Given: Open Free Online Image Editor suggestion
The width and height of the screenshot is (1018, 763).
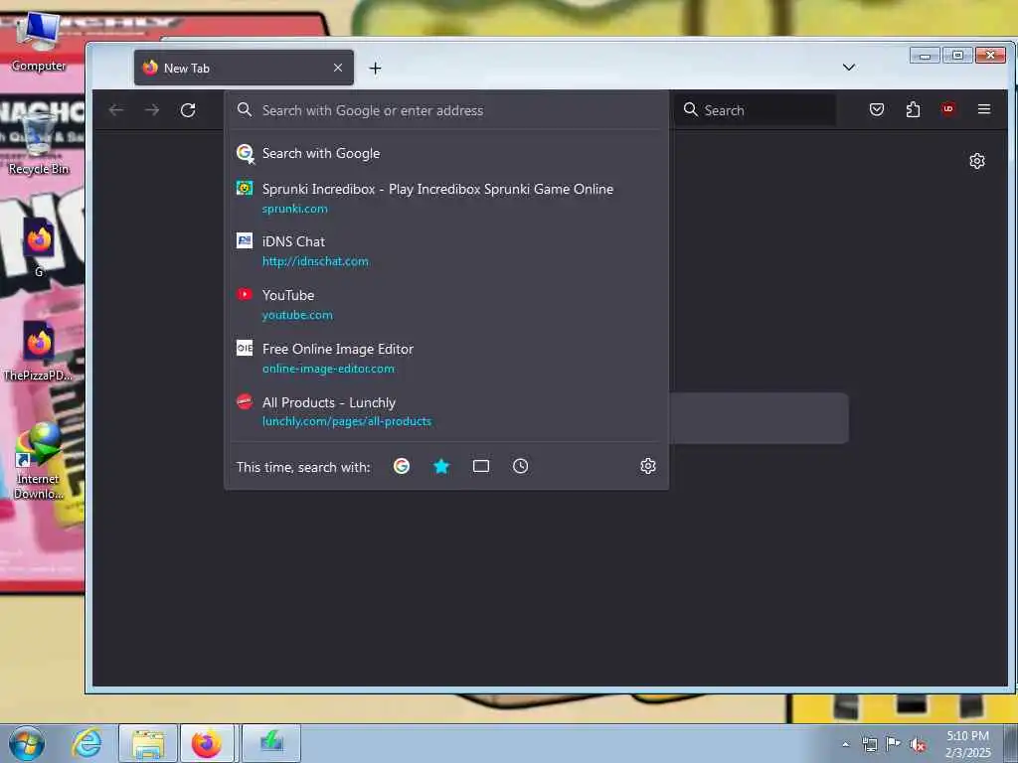Looking at the screenshot, I should (x=446, y=358).
